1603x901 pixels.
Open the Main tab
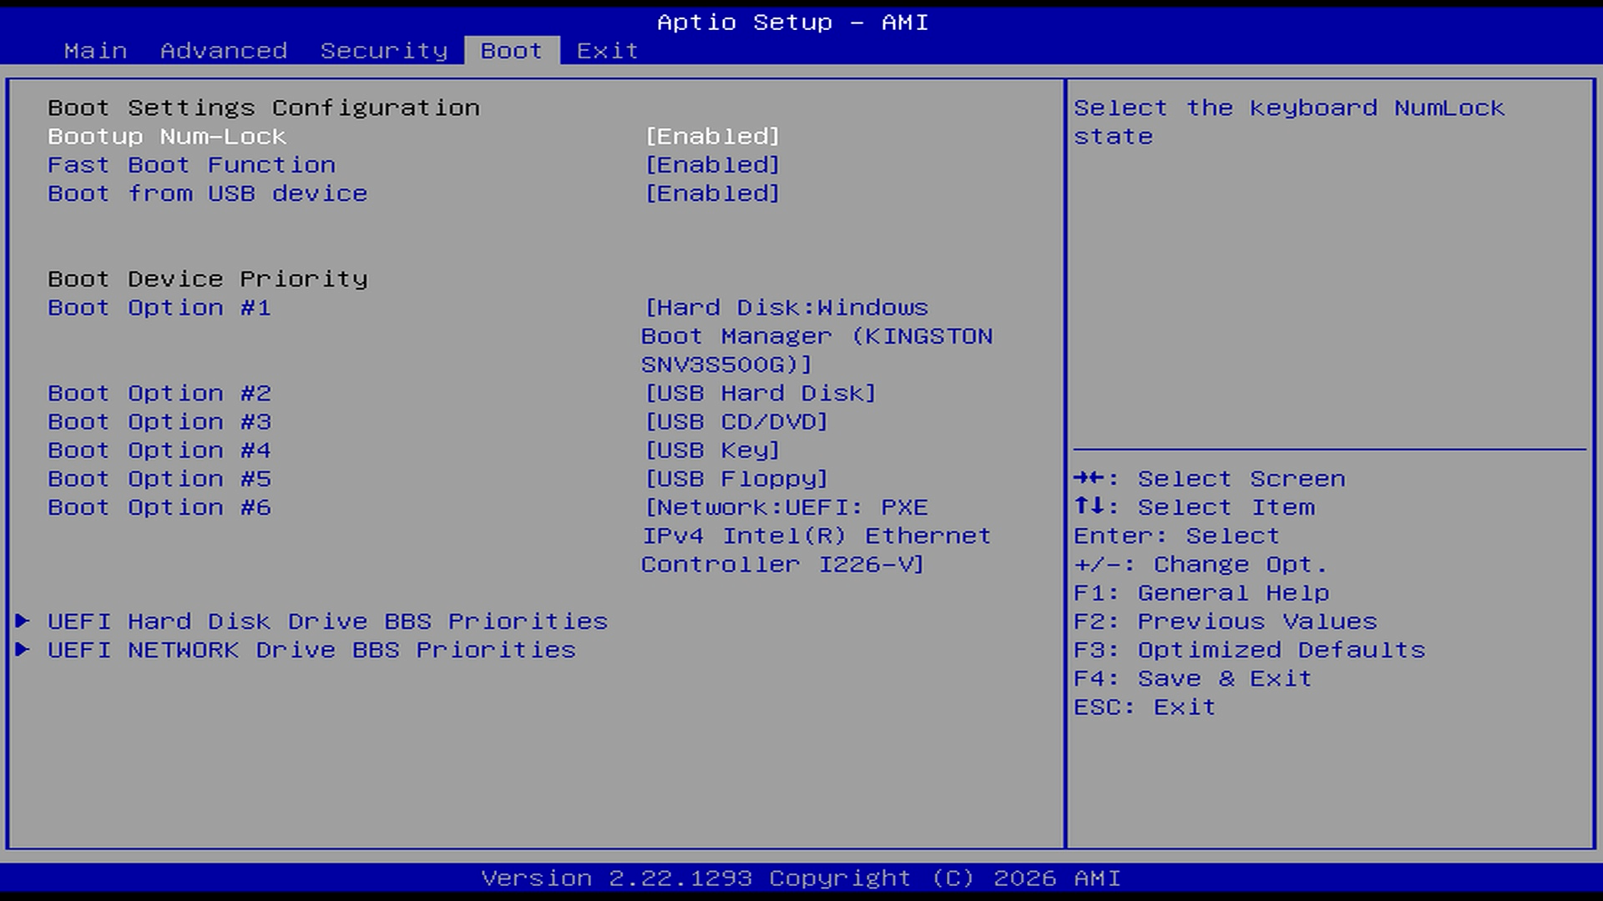point(95,51)
